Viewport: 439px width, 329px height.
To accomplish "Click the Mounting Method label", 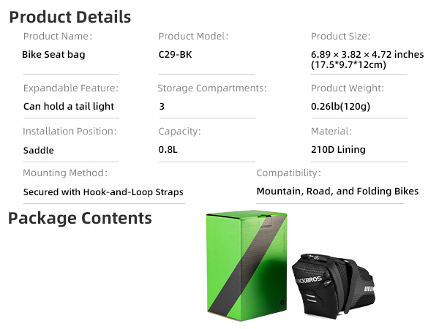I will [x=65, y=173].
